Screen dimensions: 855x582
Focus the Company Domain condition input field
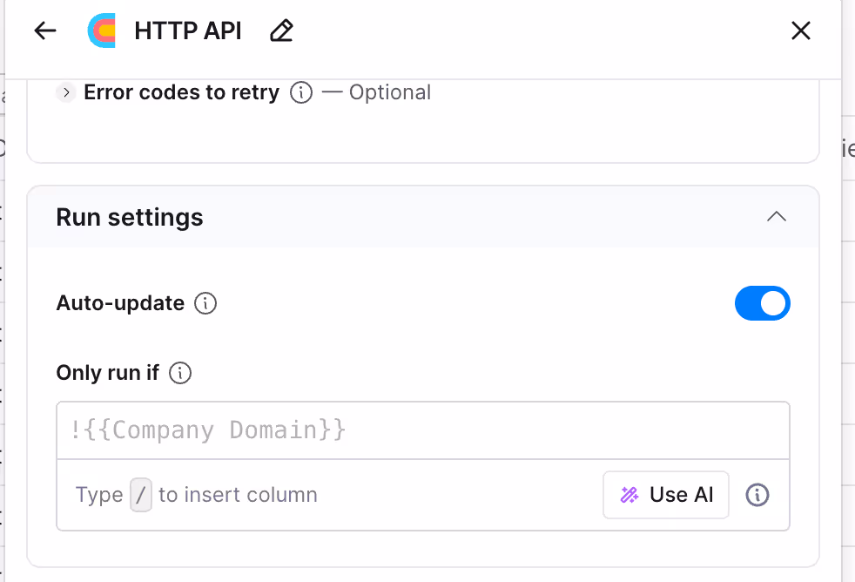click(423, 430)
